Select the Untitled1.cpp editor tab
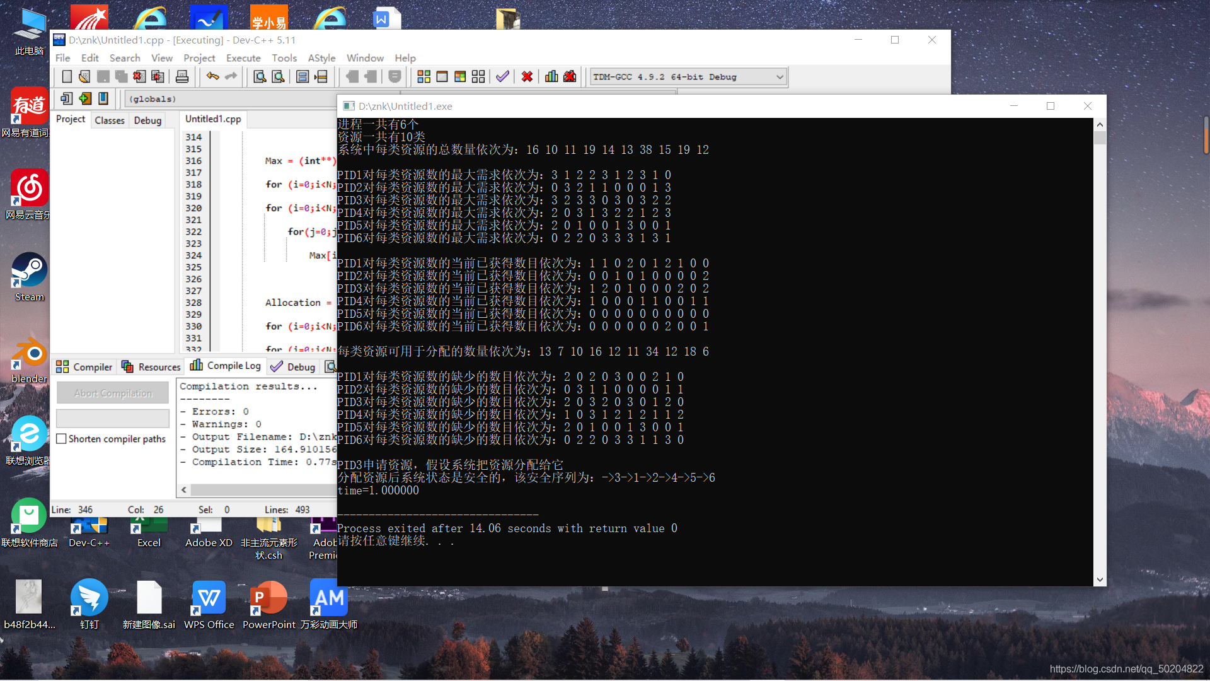The height and width of the screenshot is (681, 1210). (x=213, y=119)
